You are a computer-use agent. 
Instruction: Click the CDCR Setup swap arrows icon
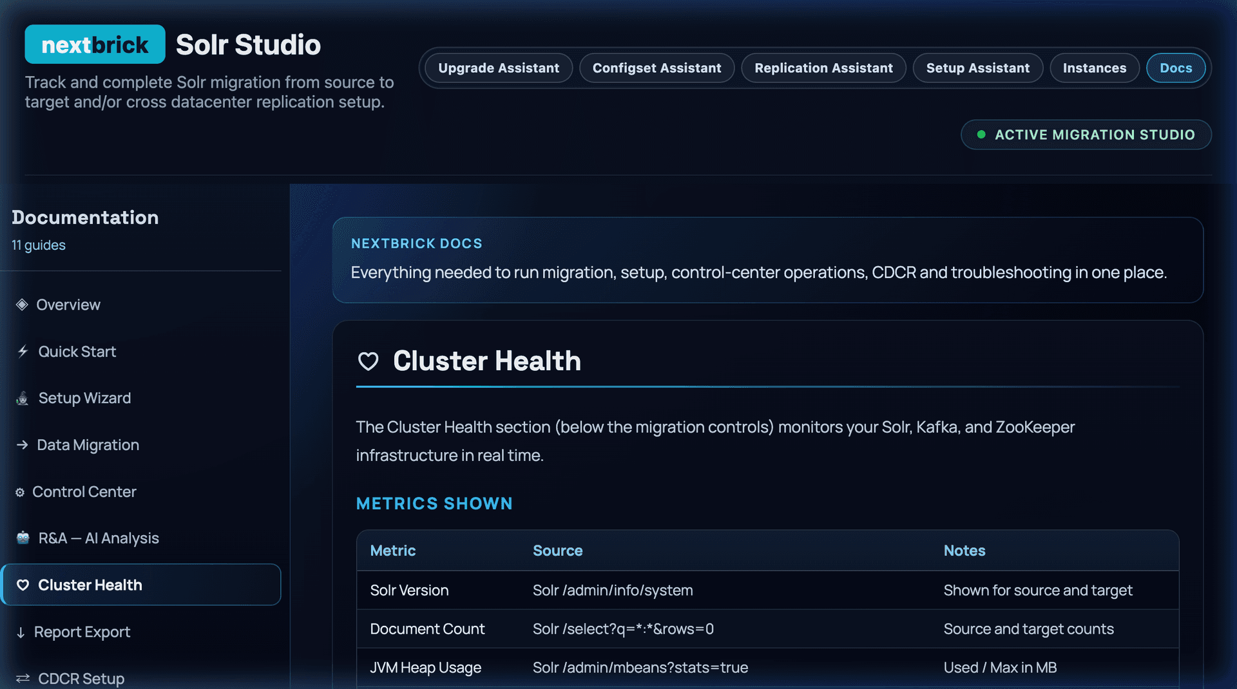click(23, 679)
